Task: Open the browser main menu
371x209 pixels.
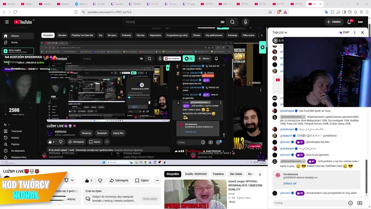Action: [x=367, y=12]
